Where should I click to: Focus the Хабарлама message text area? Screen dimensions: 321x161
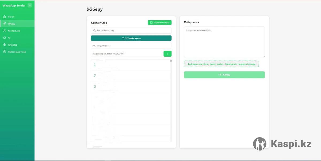point(224,42)
